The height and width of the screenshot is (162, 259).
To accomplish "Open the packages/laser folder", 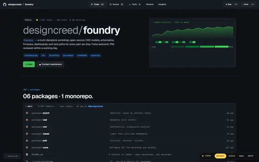I will click(40, 134).
